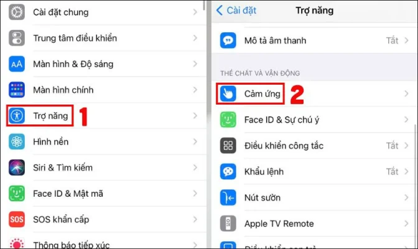This screenshot has width=418, height=249.
Task: Go back using the Cài đặt link
Action: 236,11
